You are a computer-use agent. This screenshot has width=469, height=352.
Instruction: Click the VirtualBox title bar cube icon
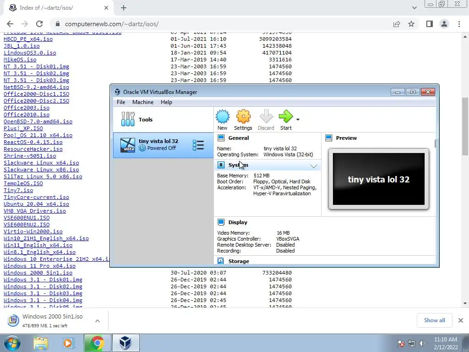117,92
